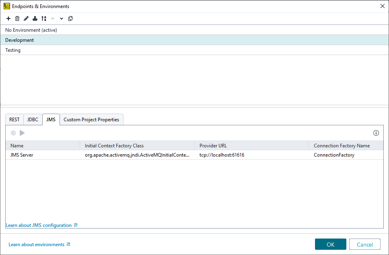Set active environment with the stamp icon
The height and width of the screenshot is (255, 389).
pos(35,18)
